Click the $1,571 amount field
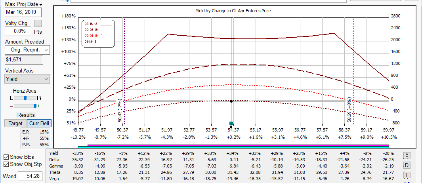422x183 pixels. click(24, 60)
